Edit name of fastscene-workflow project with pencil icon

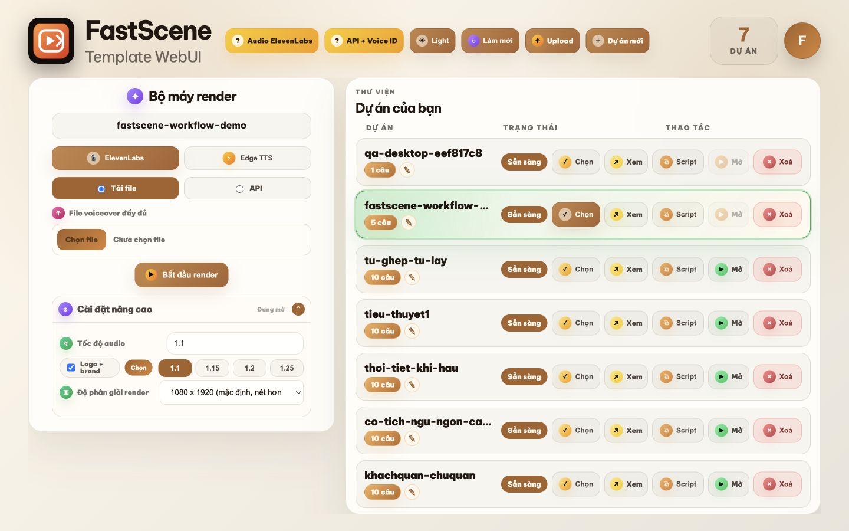click(408, 222)
